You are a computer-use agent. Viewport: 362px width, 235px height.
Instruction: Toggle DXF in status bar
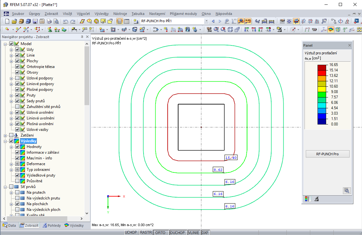[205, 232]
